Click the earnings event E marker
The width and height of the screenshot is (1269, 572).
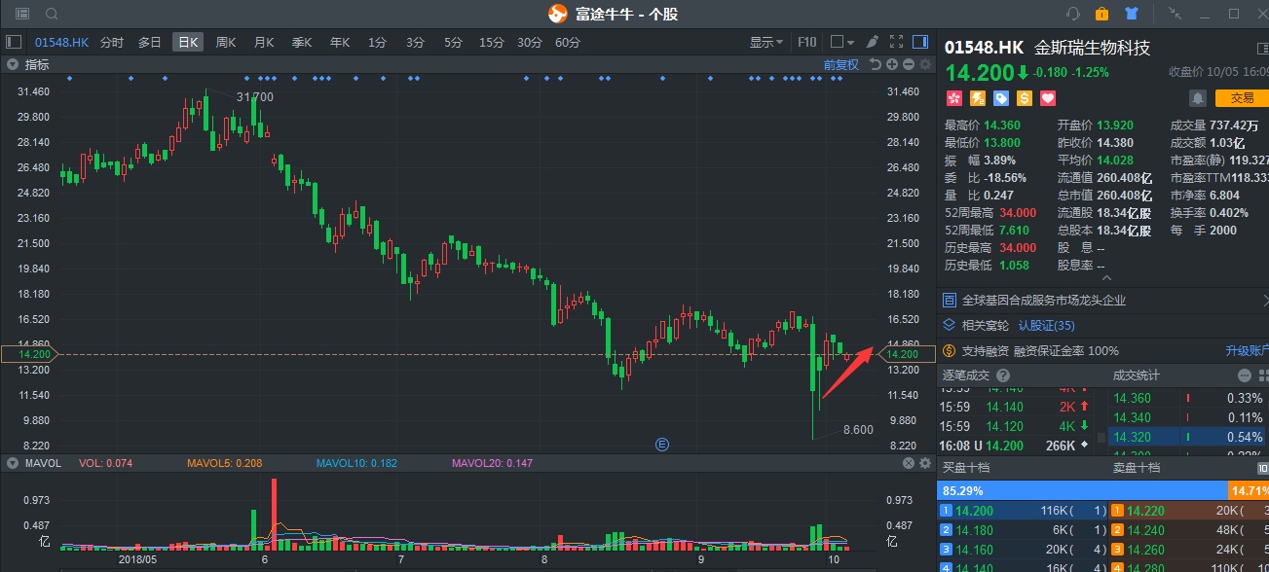coord(662,444)
